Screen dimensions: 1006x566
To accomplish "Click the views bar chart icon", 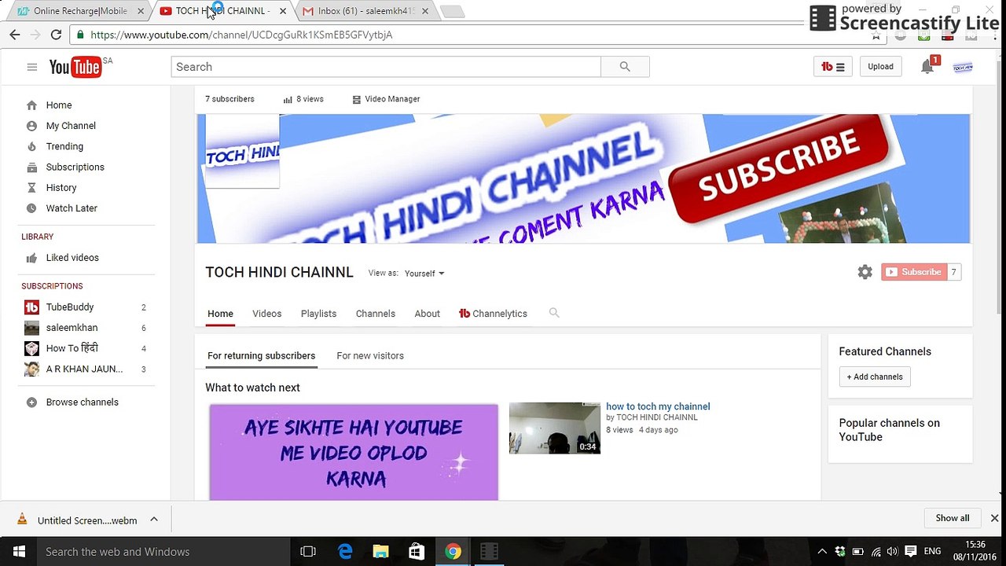I will pos(288,99).
